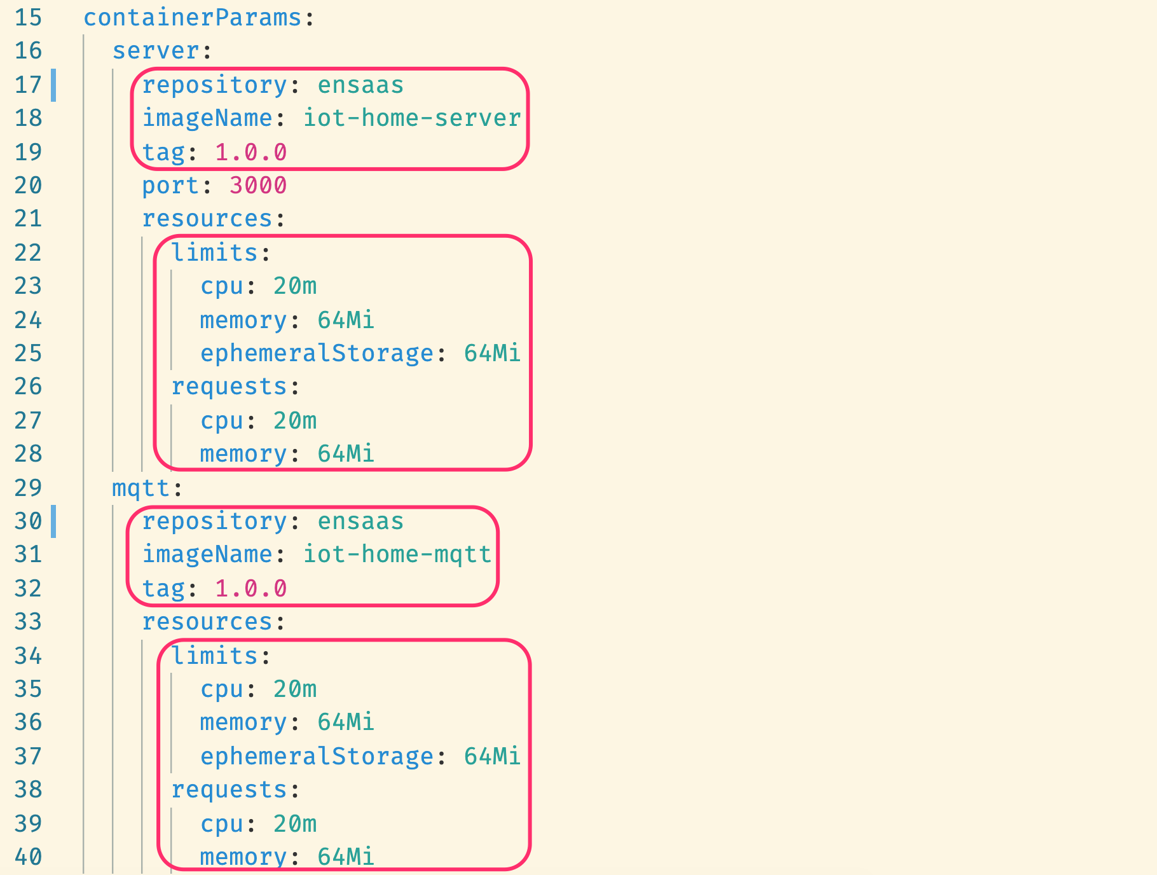Select memory value 64Mi on line 40
Screen dimensions: 1157x875
click(346, 857)
